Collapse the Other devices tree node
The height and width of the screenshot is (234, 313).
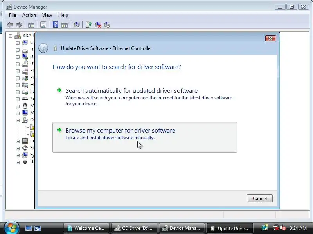[x=18, y=120]
